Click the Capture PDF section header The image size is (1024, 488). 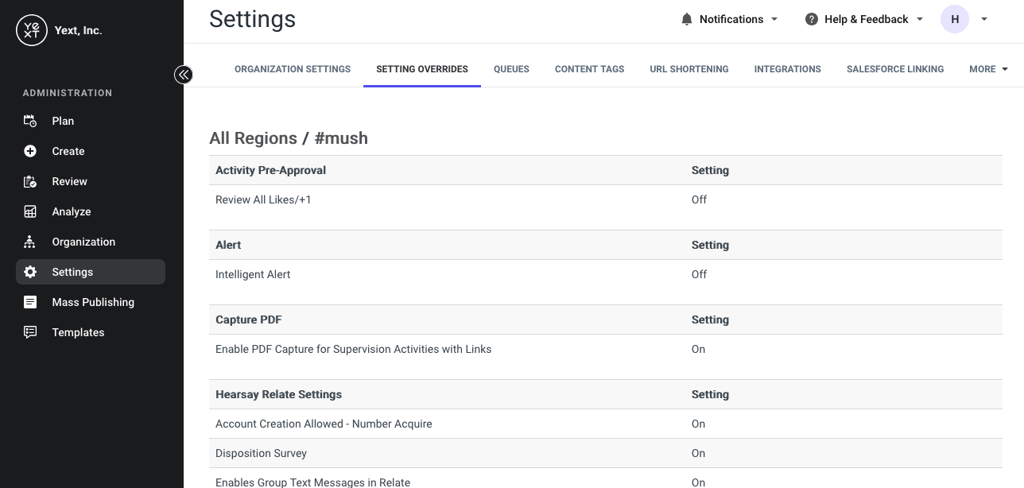coord(606,320)
